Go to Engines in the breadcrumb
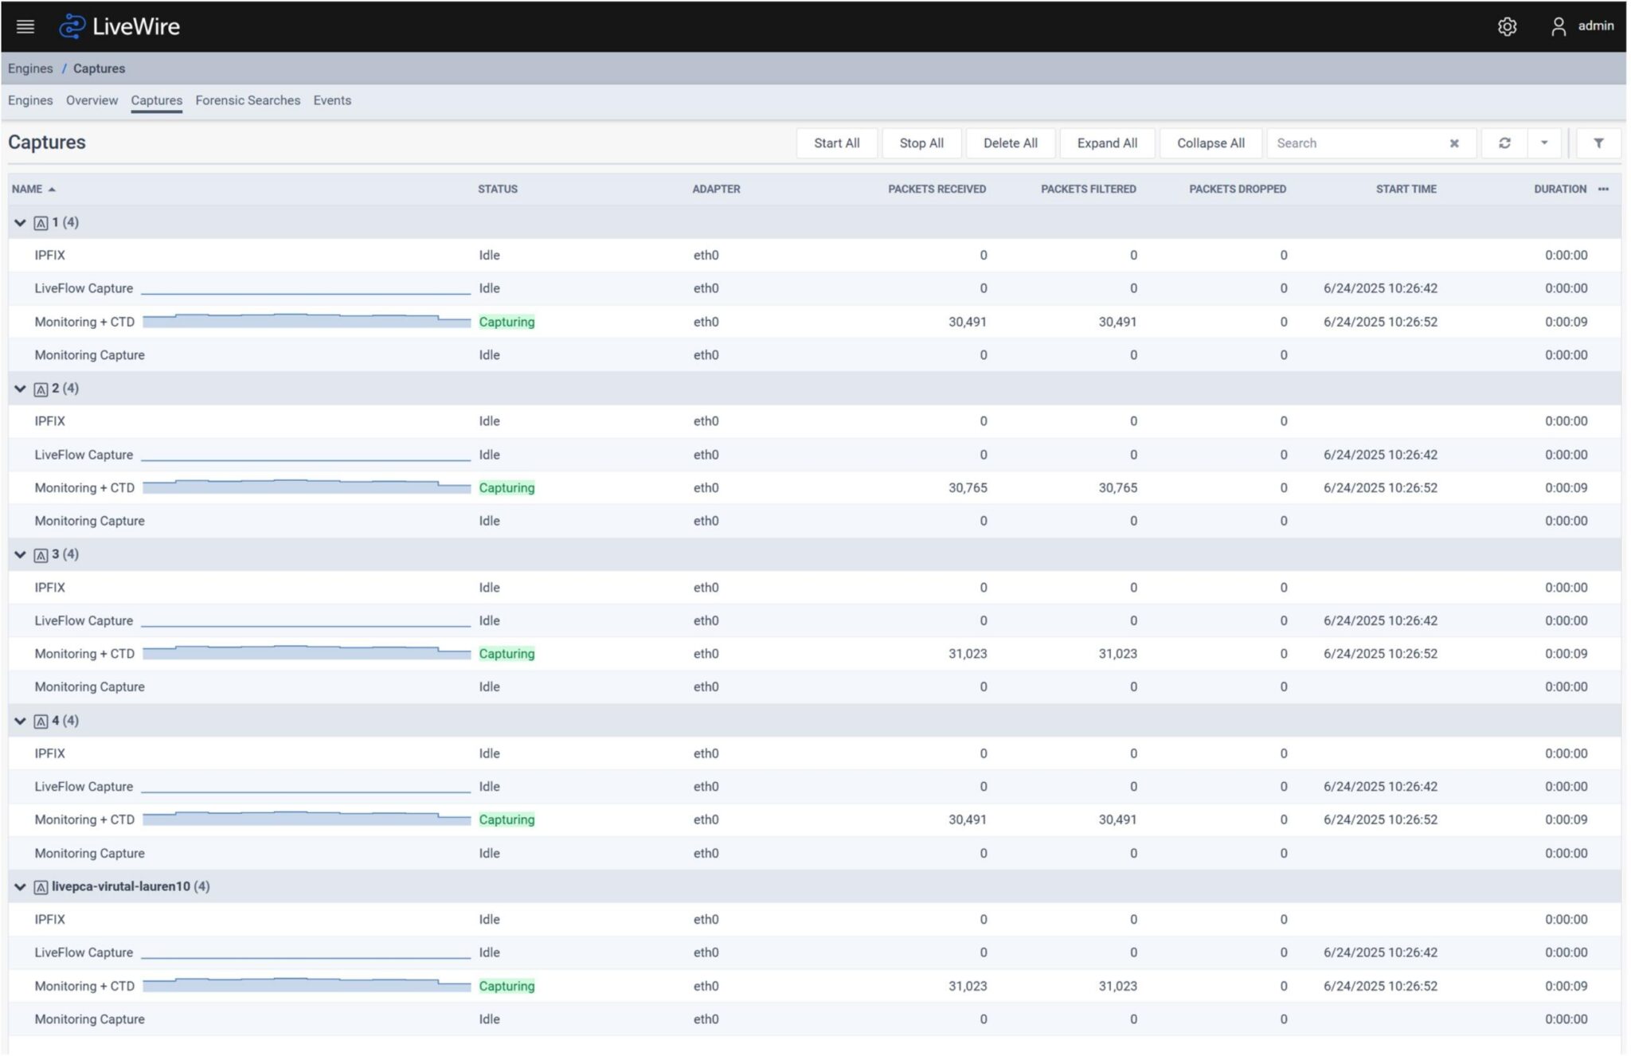Screen dimensions: 1631x1056 (x=30, y=68)
